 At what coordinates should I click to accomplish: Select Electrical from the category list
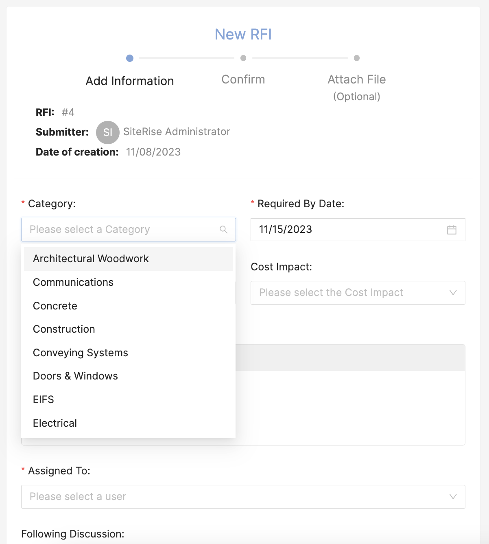pyautogui.click(x=55, y=423)
